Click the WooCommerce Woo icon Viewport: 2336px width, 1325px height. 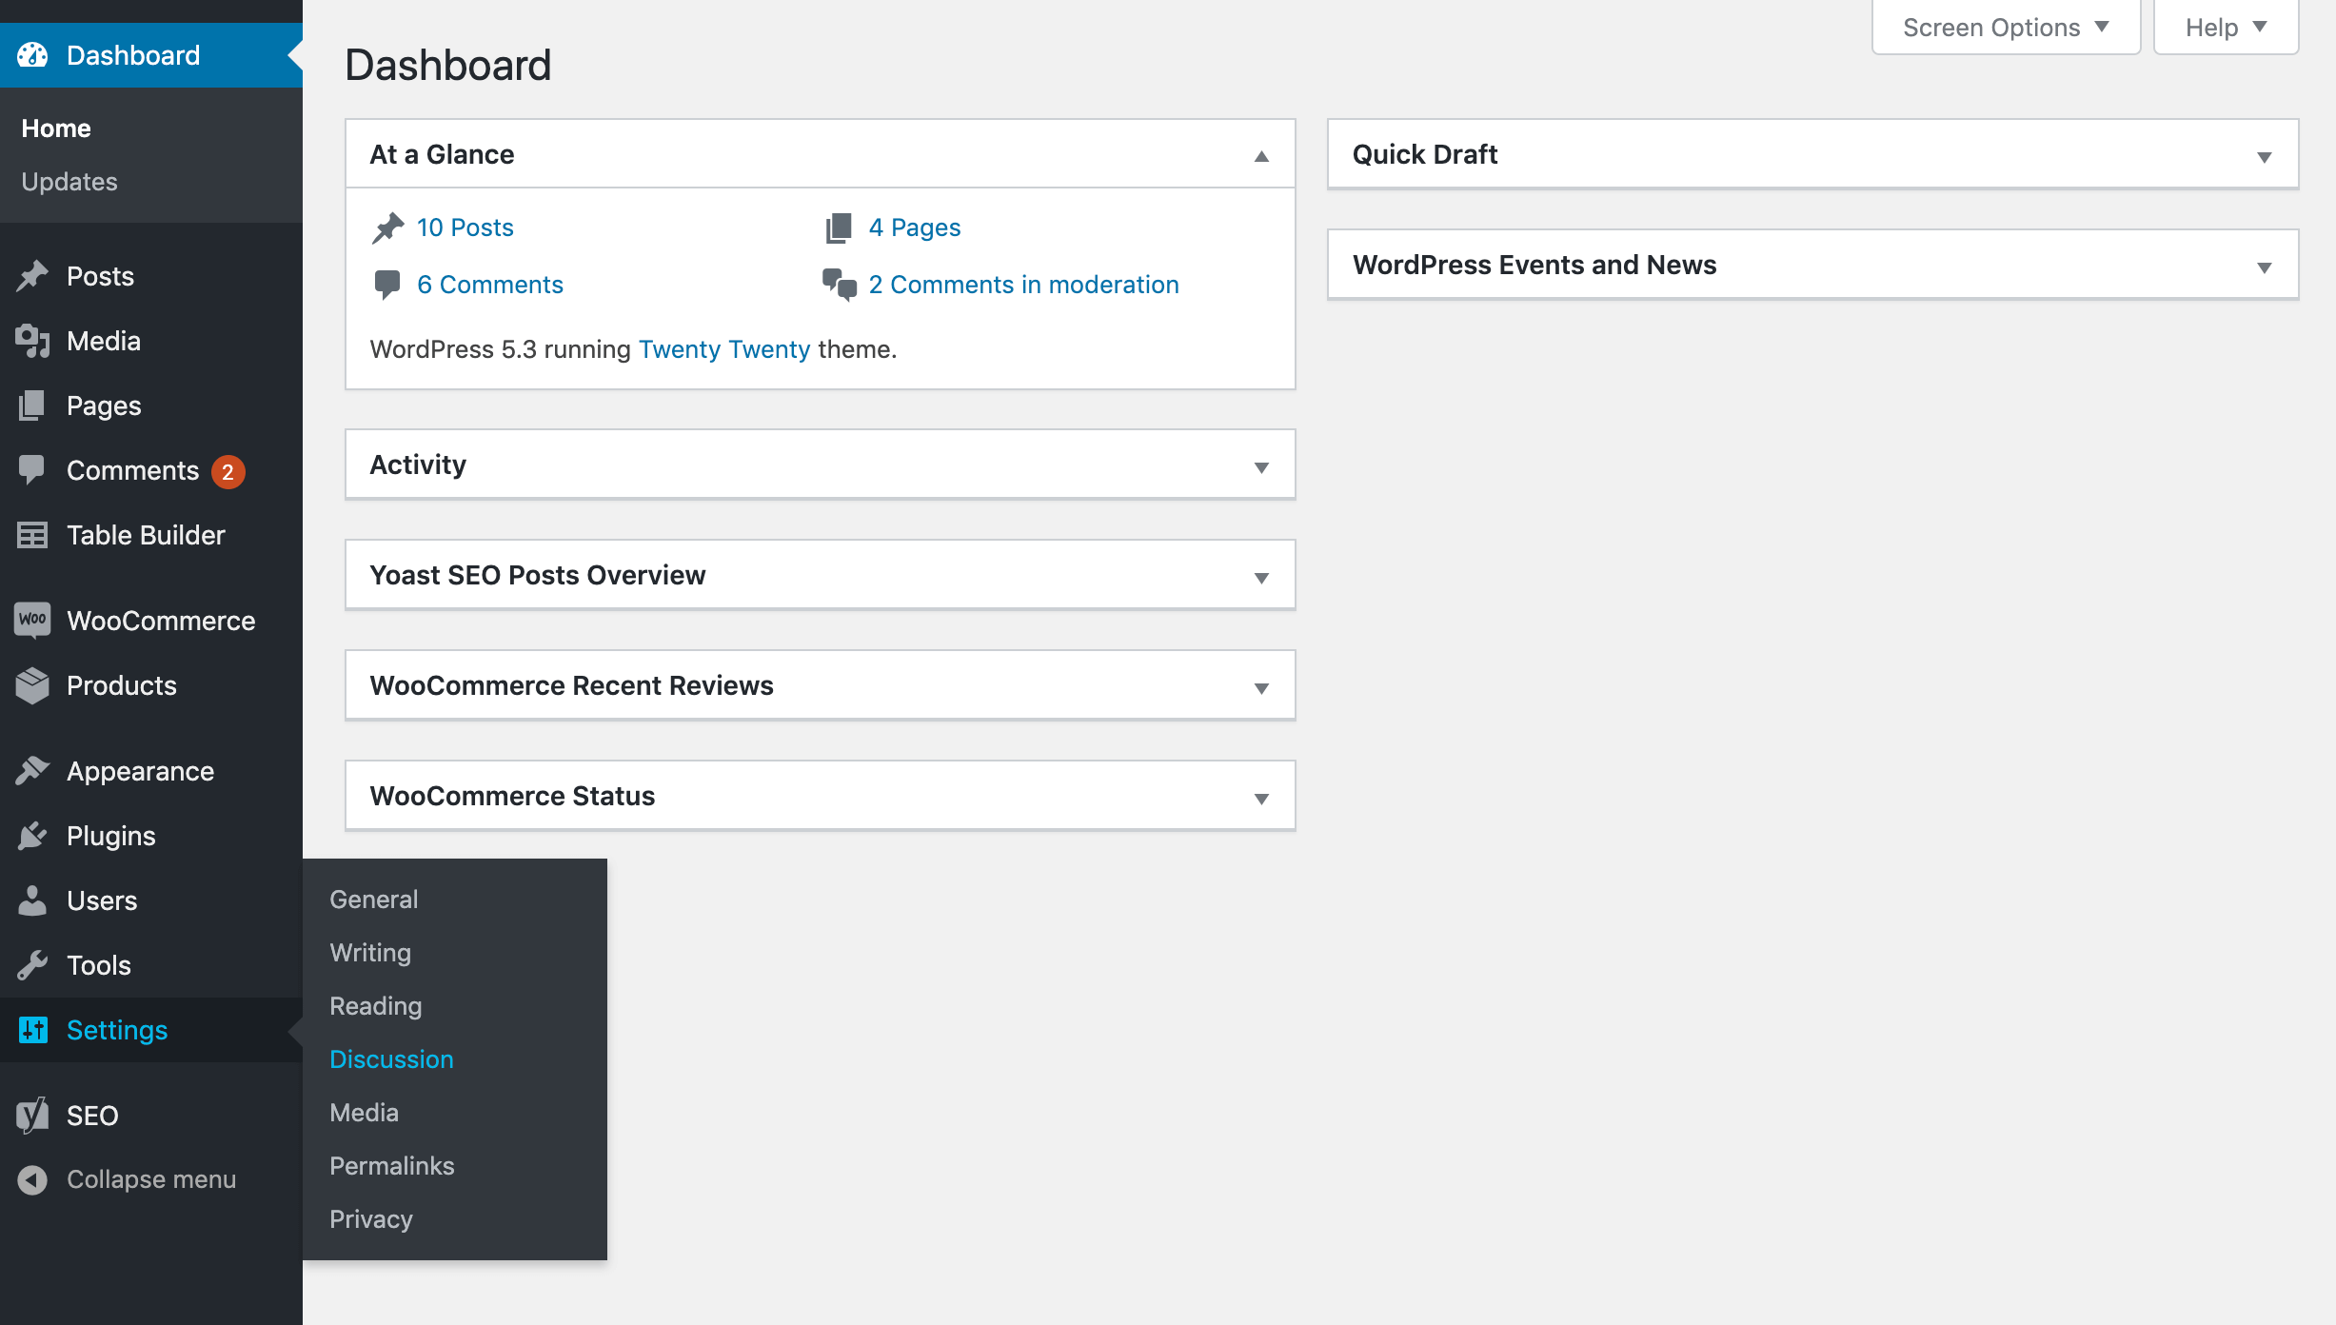pos(32,620)
